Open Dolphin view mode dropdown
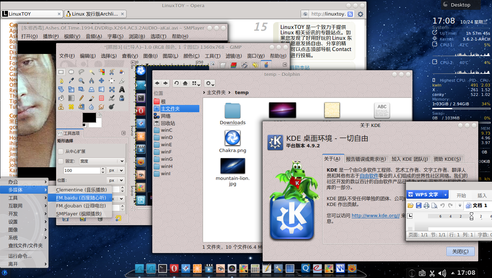The width and height of the screenshot is (492, 278). 196,83
